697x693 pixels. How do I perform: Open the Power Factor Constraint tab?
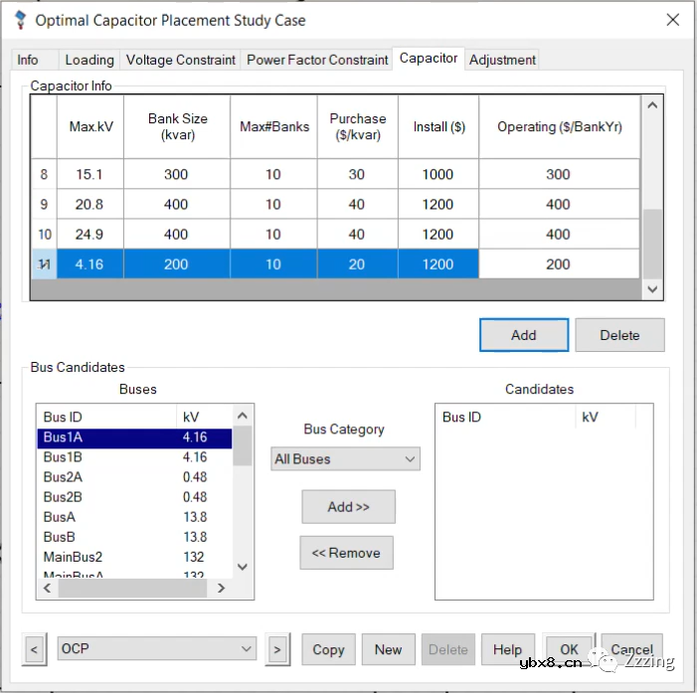pyautogui.click(x=317, y=60)
